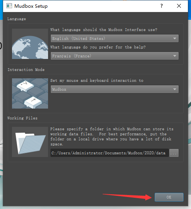This screenshot has height=209, width=191.
Task: Click the working files folder icon
Action: [30, 142]
